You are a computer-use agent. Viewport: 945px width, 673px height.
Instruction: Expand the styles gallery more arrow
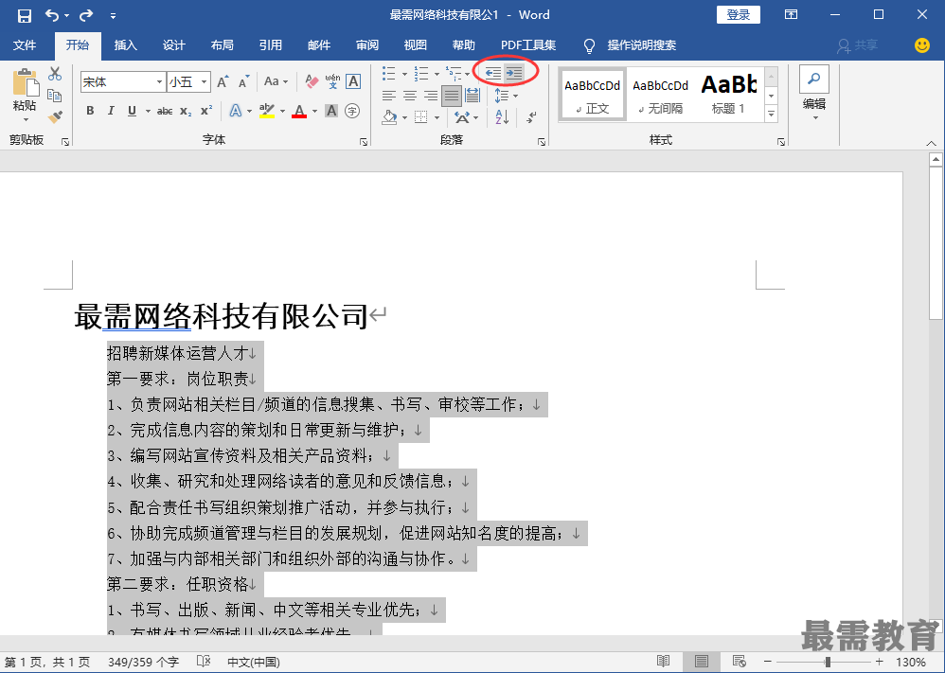pyautogui.click(x=772, y=114)
